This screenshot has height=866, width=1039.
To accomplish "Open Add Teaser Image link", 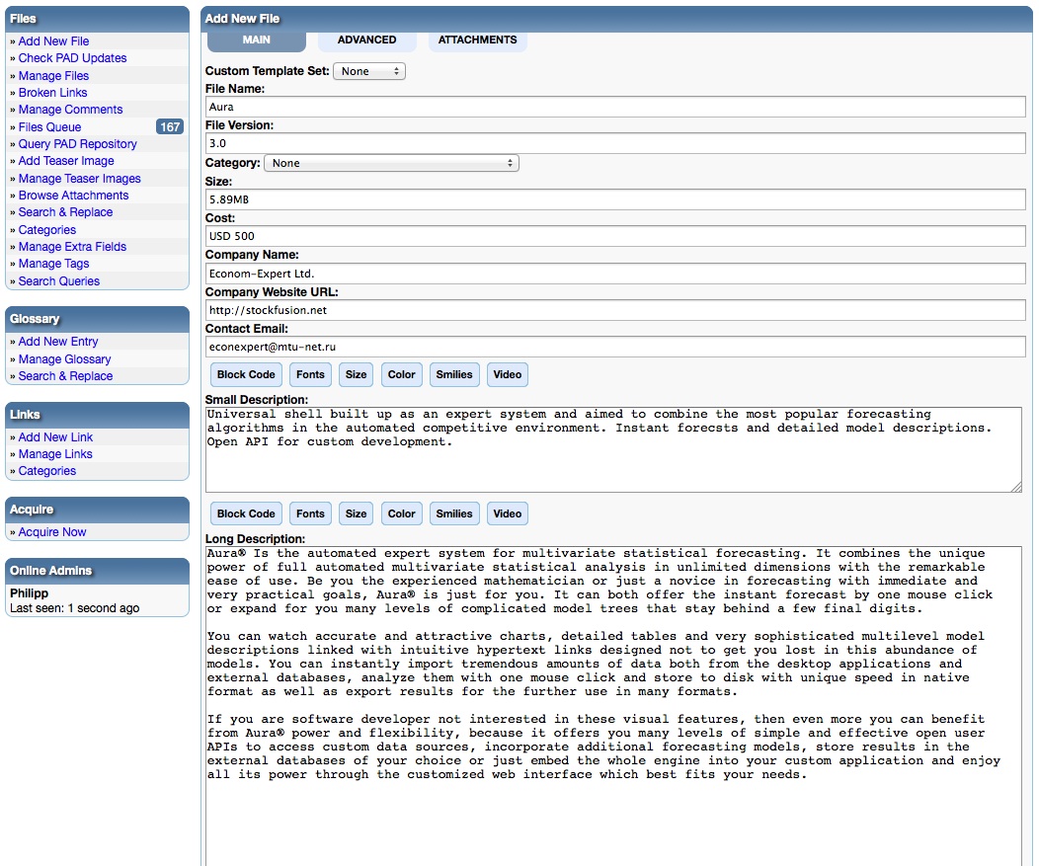I will [66, 161].
